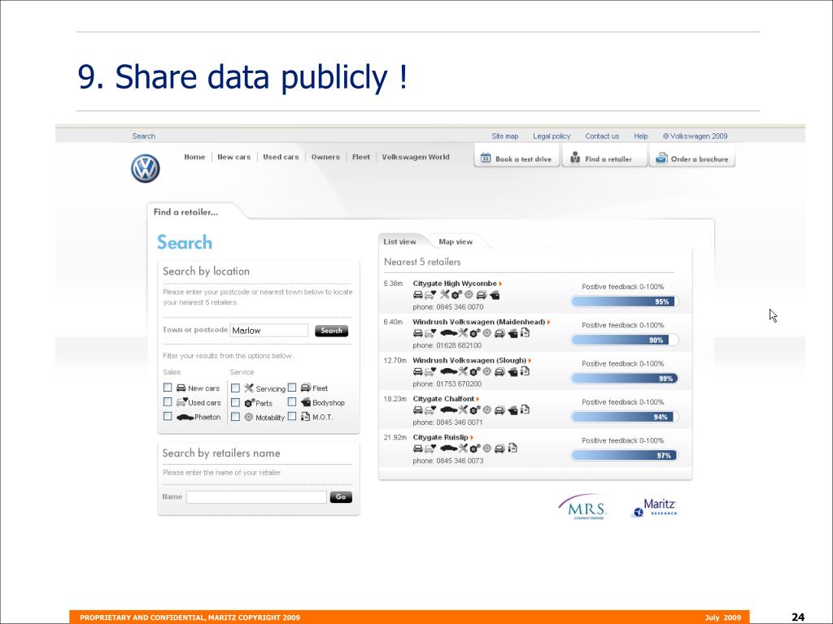
Task: Click the Find a retailer... panel tab
Action: (186, 212)
